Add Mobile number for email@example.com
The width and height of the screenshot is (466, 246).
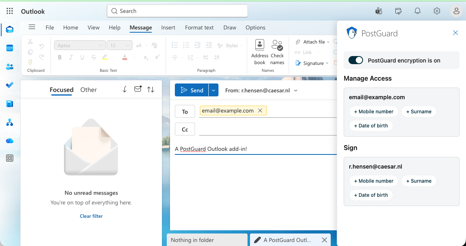coord(374,112)
